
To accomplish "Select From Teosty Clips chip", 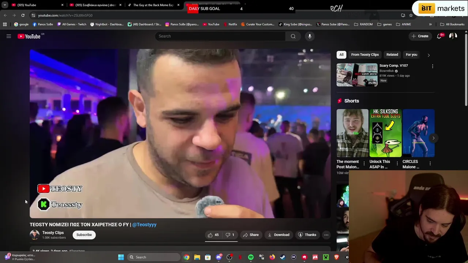I will click(x=365, y=55).
